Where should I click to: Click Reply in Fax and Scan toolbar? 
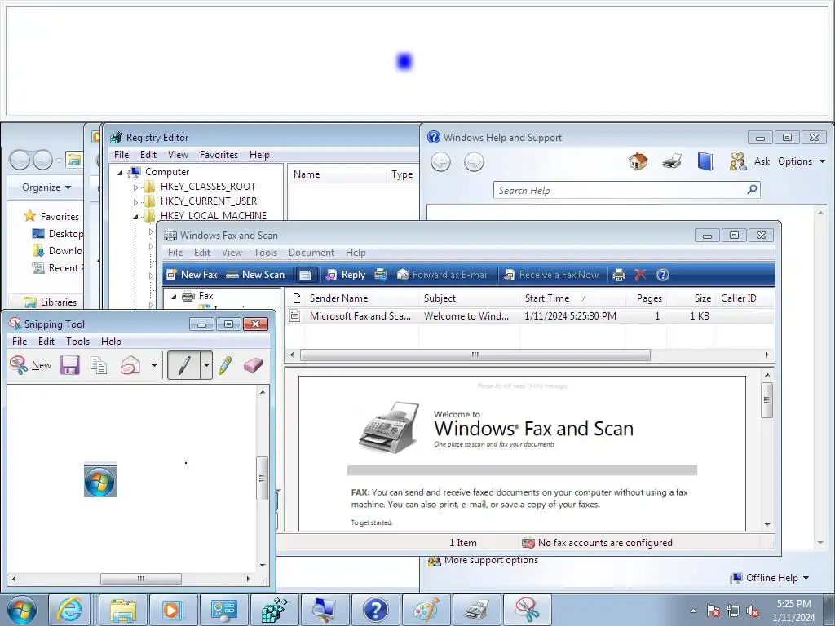tap(346, 275)
